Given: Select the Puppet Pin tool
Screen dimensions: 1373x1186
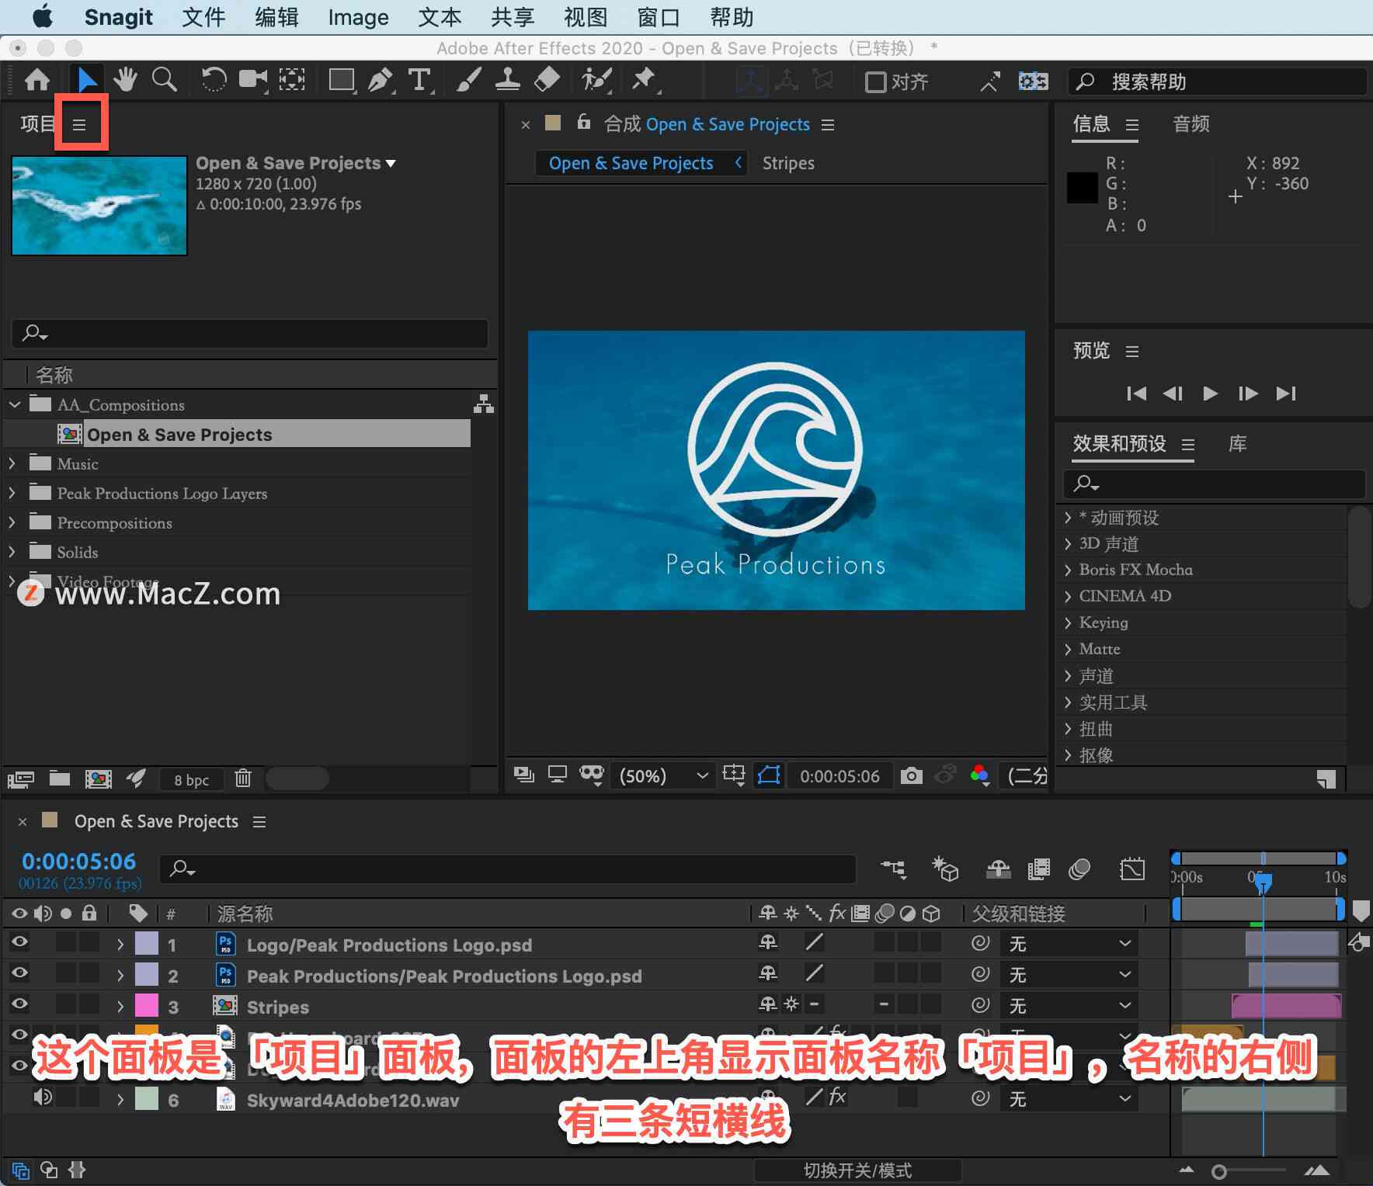Looking at the screenshot, I should (645, 80).
